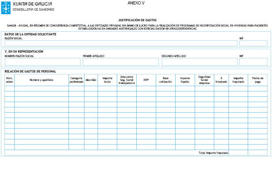Click the Fecha de pago column header
The height and width of the screenshot is (194, 272).
click(x=257, y=80)
